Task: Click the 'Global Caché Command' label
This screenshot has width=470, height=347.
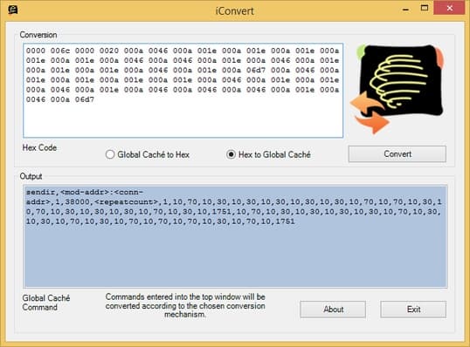Action: pos(46,303)
